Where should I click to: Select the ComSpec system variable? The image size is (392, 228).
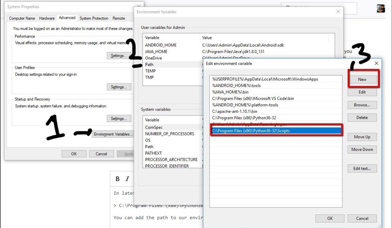154,127
